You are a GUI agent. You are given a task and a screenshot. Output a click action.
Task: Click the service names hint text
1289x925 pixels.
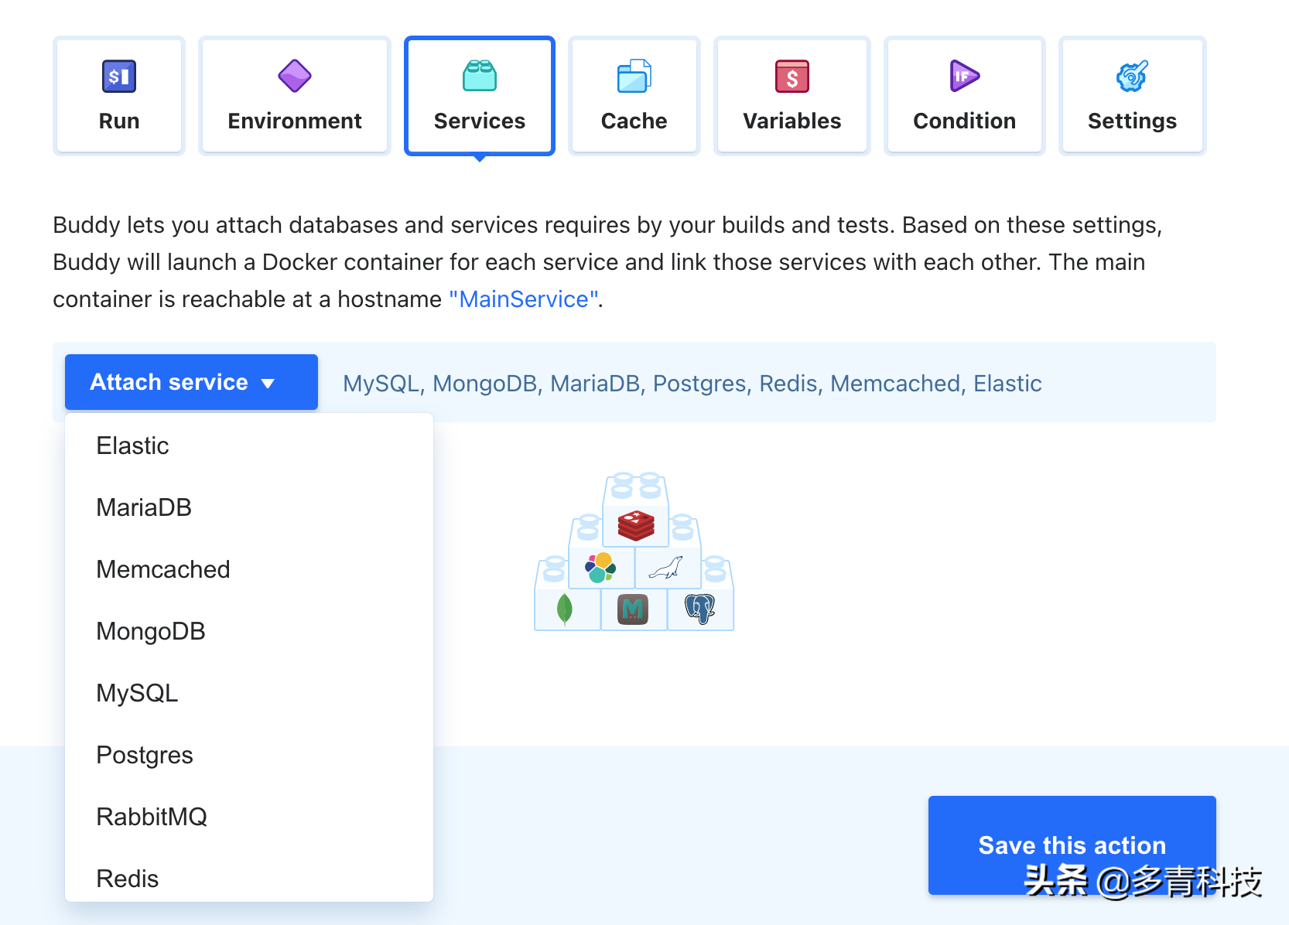pos(692,384)
